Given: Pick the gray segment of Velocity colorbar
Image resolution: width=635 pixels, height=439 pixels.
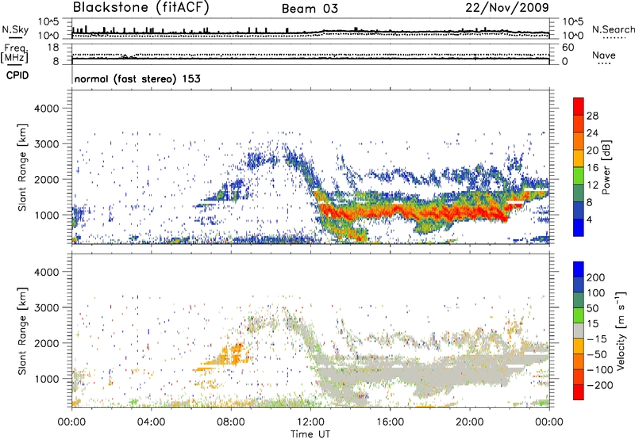Looking at the screenshot, I should tap(579, 330).
